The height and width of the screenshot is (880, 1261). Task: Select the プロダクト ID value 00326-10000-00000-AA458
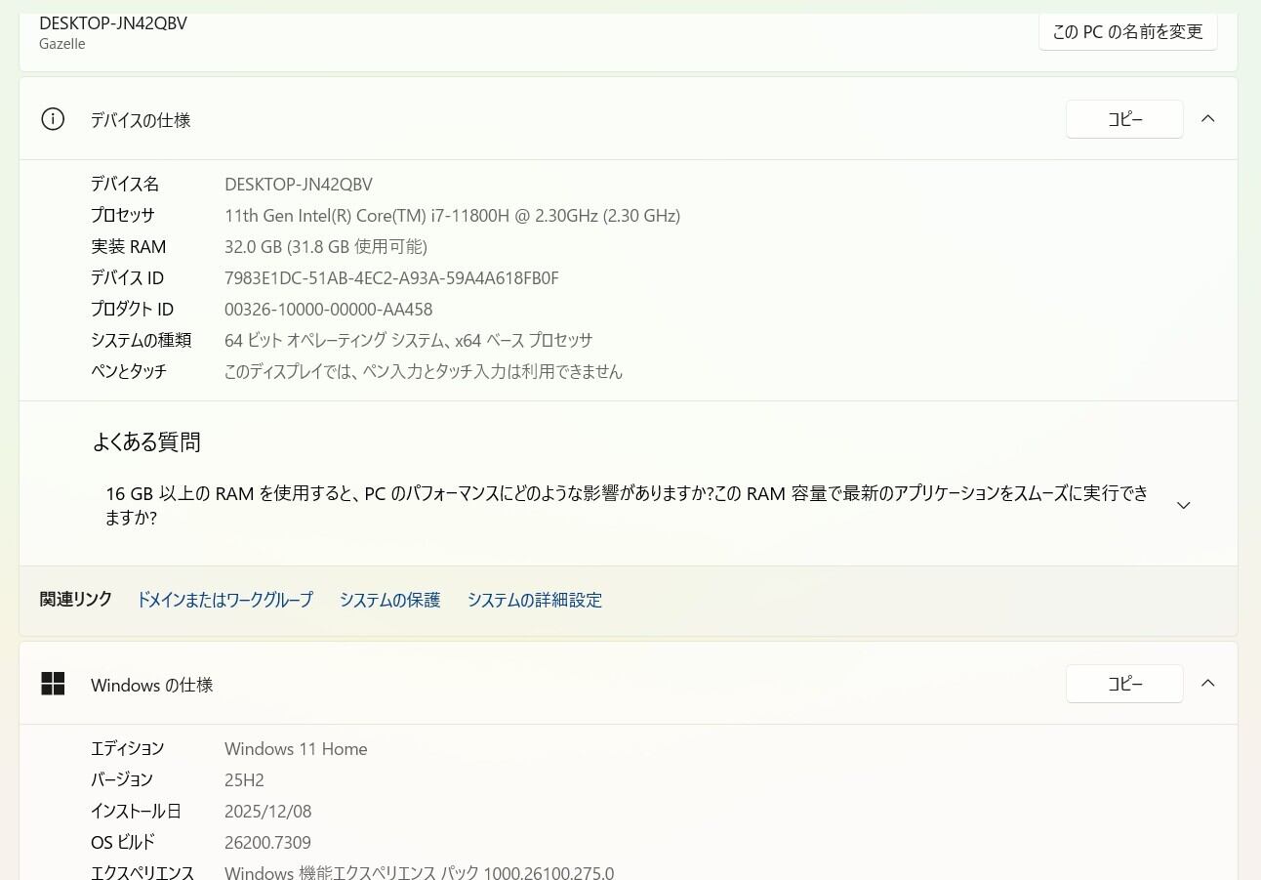coord(328,310)
